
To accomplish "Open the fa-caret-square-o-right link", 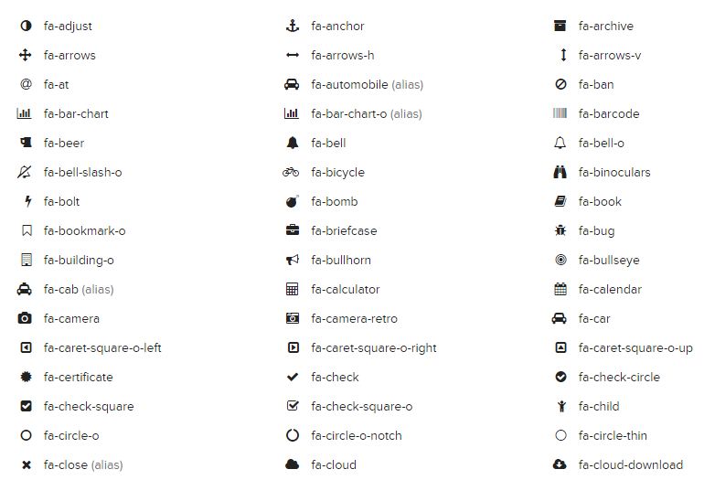I will coord(374,347).
